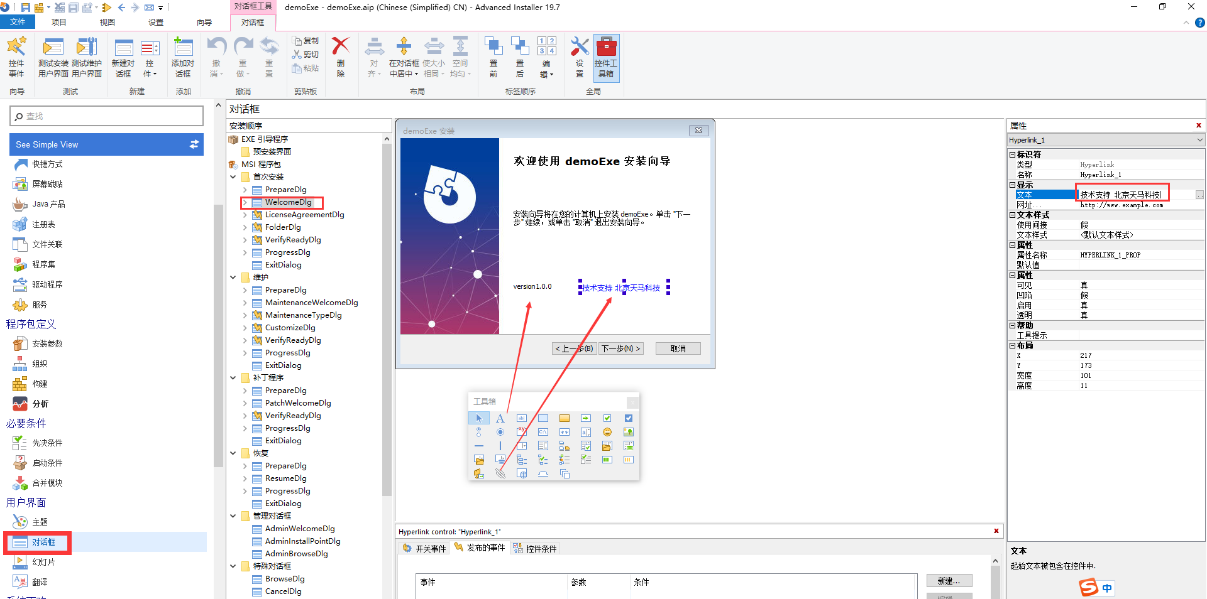Select the landscape picture bitmap tool
The height and width of the screenshot is (599, 1207).
point(629,432)
